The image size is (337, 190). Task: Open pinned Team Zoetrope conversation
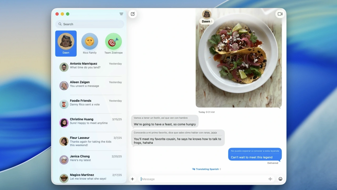113,43
